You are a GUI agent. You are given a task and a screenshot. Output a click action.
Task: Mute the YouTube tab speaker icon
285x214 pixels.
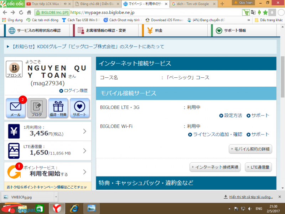65,4
